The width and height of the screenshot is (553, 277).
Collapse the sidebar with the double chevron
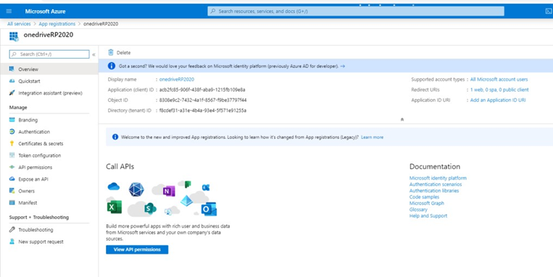pyautogui.click(x=93, y=54)
